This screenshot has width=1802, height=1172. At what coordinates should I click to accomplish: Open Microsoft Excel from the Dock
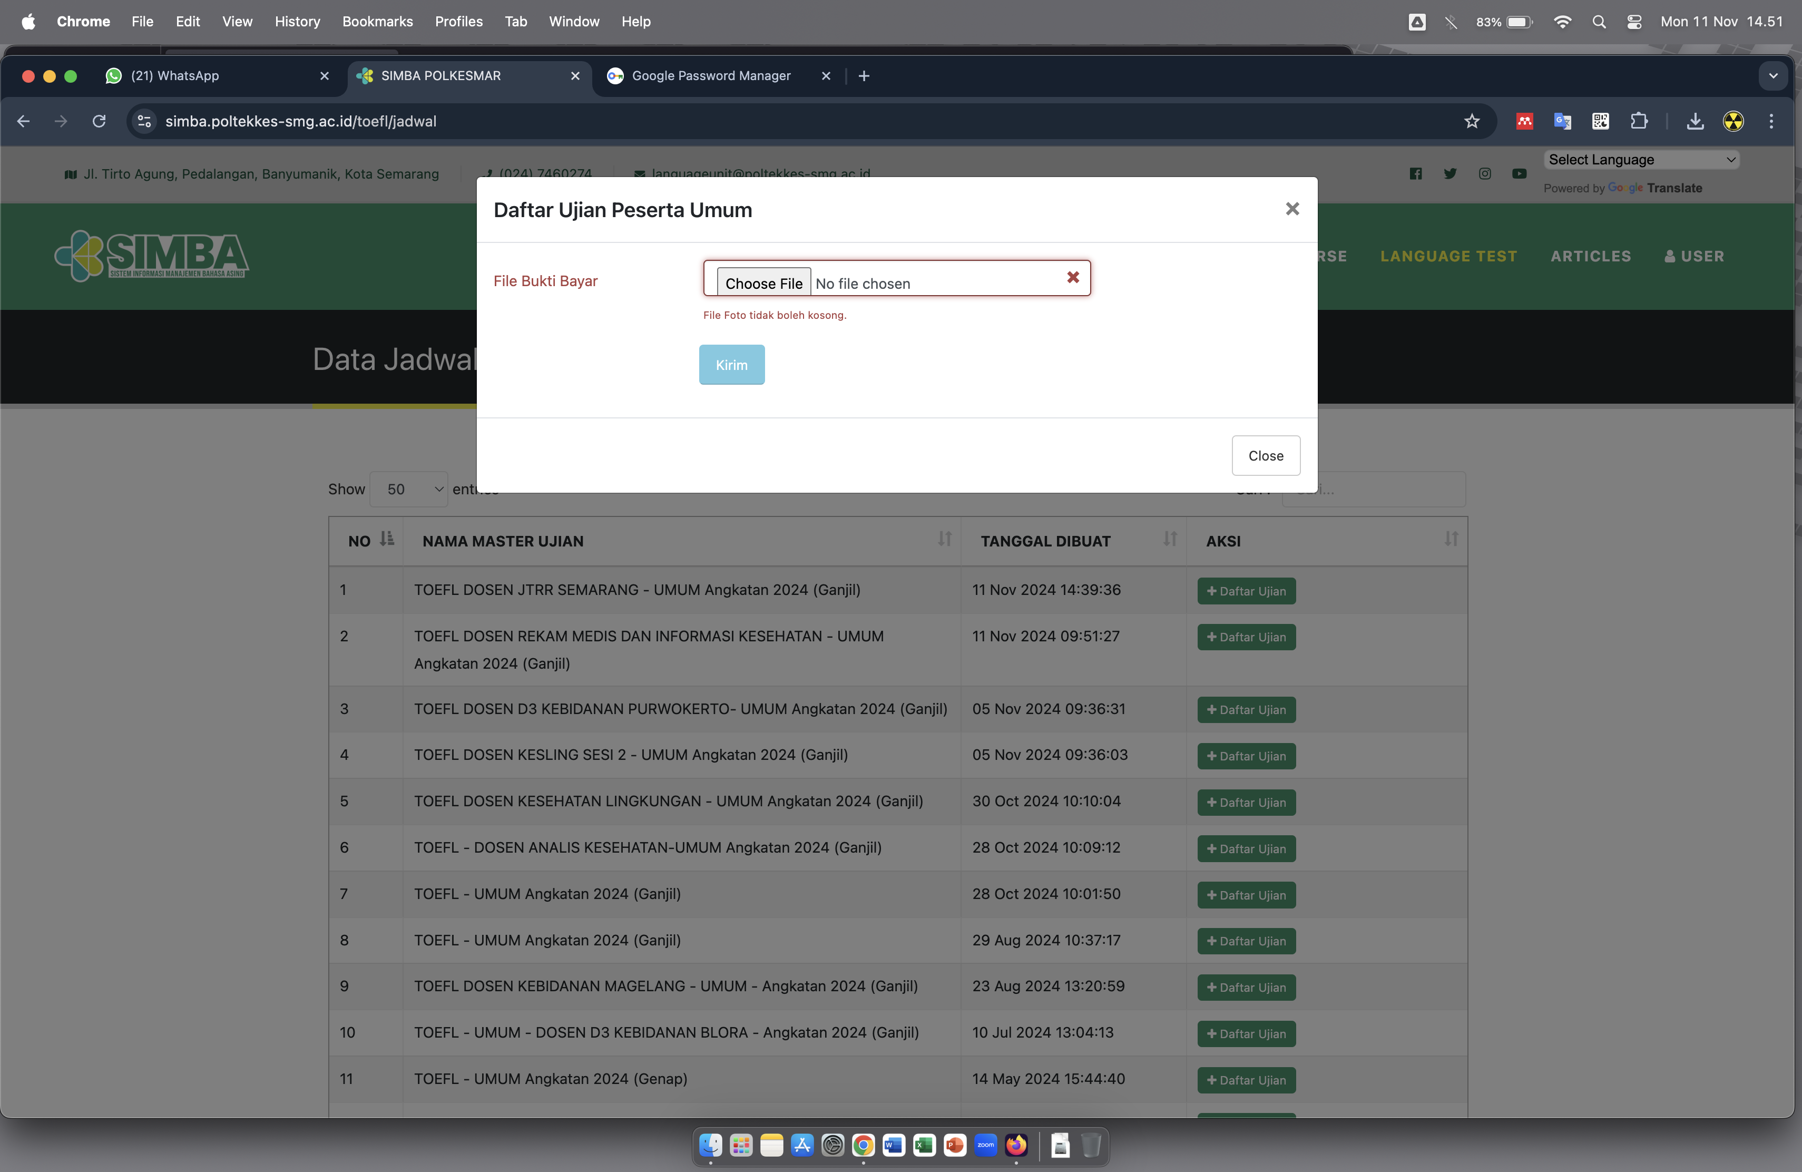click(924, 1145)
